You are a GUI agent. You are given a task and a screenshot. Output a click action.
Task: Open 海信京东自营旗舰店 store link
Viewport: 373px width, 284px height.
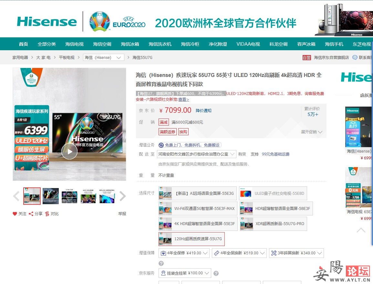click(x=331, y=57)
